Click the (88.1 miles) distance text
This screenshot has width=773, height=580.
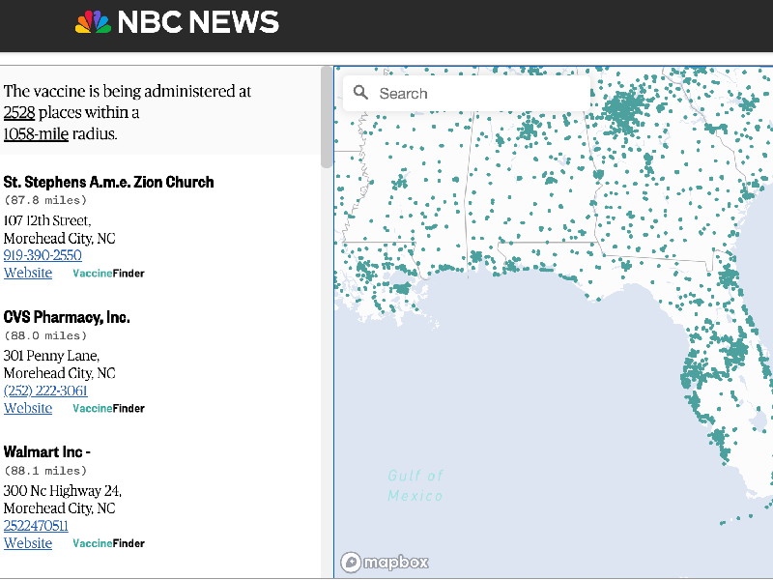pos(45,471)
